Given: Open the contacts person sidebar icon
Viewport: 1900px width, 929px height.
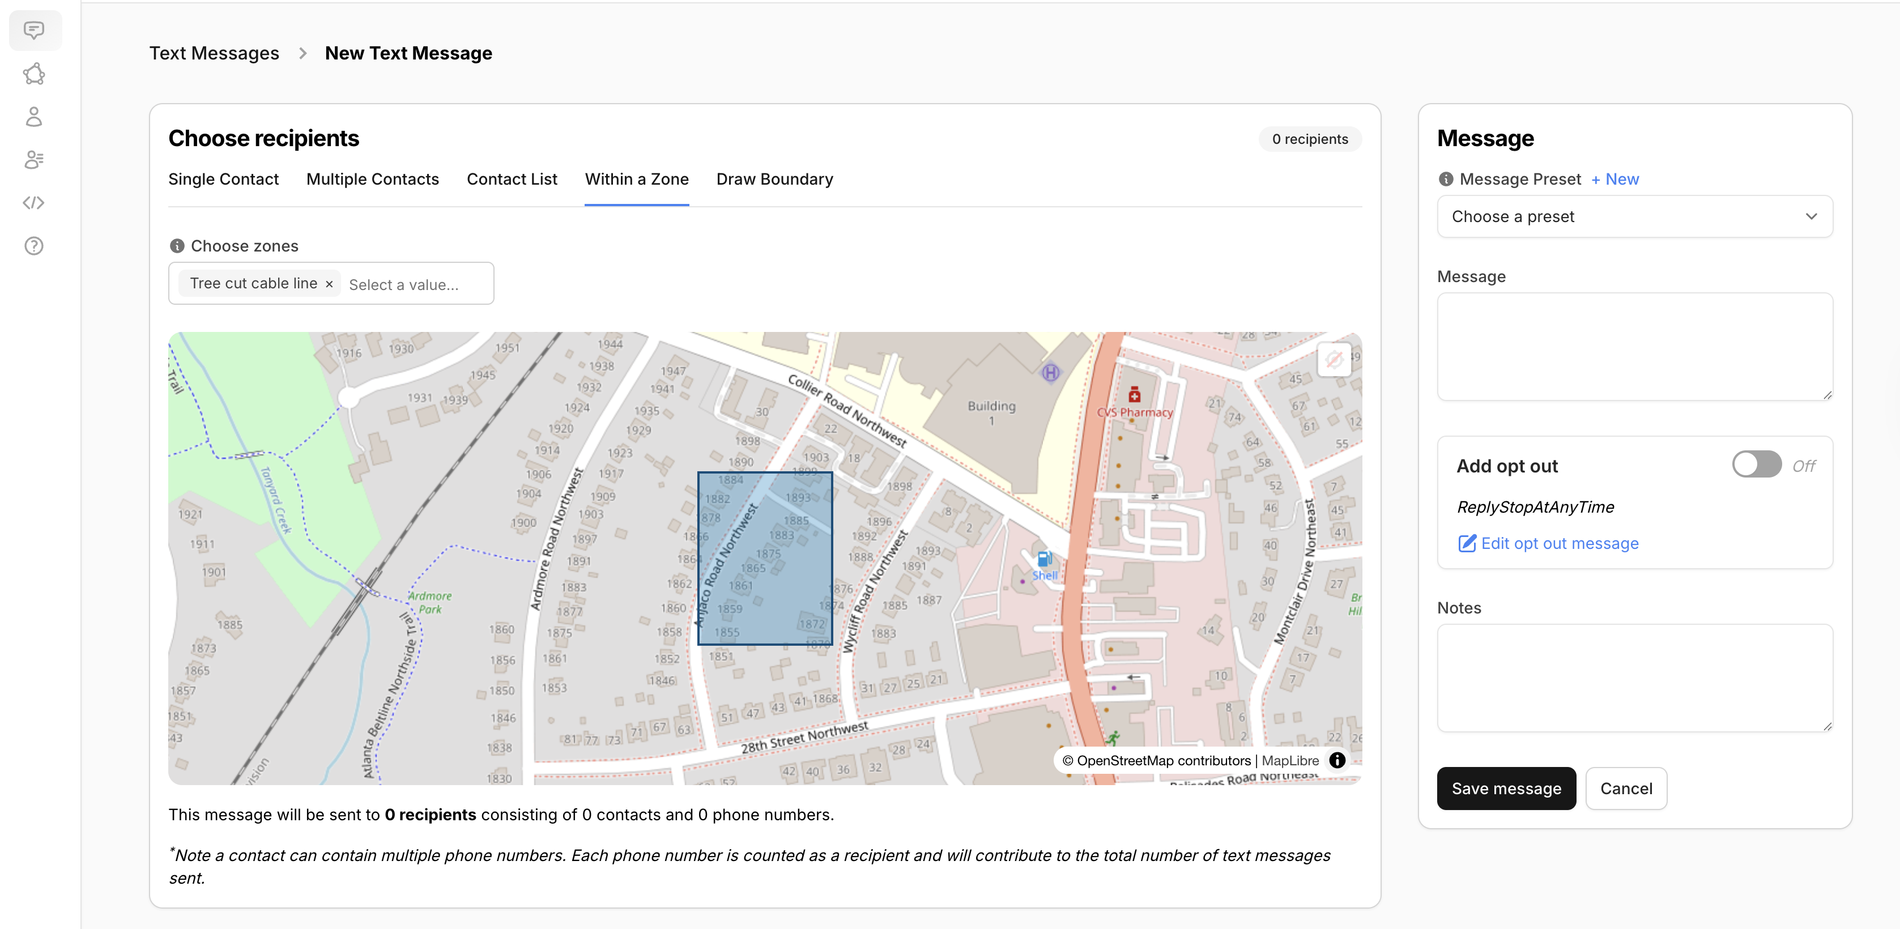Looking at the screenshot, I should click(x=34, y=117).
